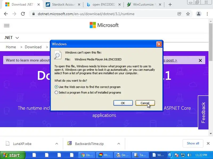The image size is (213, 159).
Task: Click the browser back arrow
Action: (x=6, y=14)
